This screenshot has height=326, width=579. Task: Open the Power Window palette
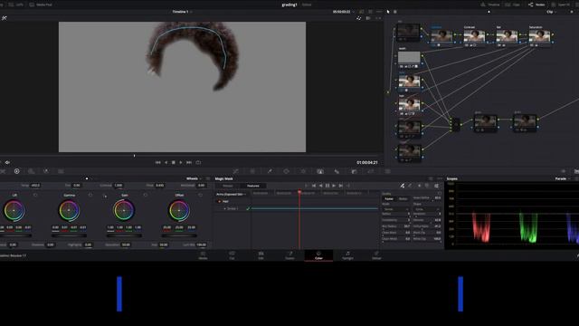286,171
